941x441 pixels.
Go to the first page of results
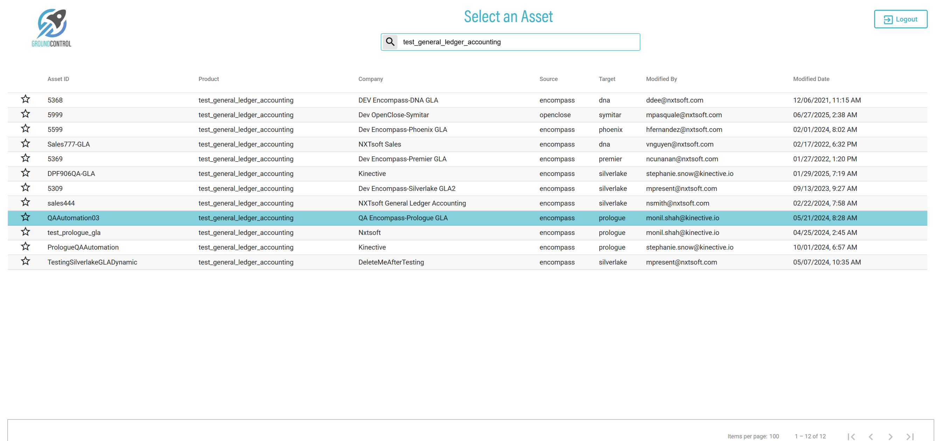(851, 436)
